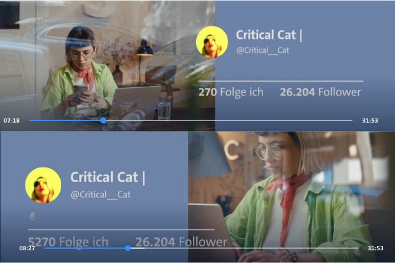Viewport: 395px width, 263px height.
Task: Select the bottom Critical Cat display name
Action: click(x=104, y=177)
